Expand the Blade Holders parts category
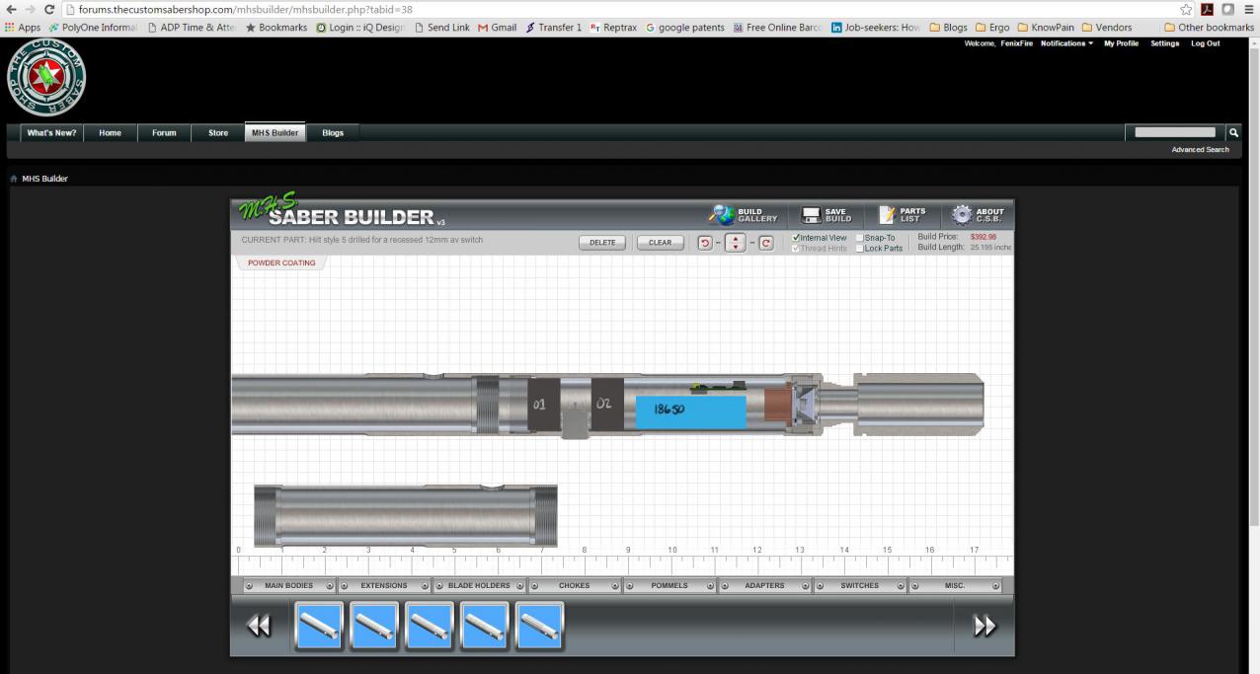The width and height of the screenshot is (1260, 674). pyautogui.click(x=479, y=585)
